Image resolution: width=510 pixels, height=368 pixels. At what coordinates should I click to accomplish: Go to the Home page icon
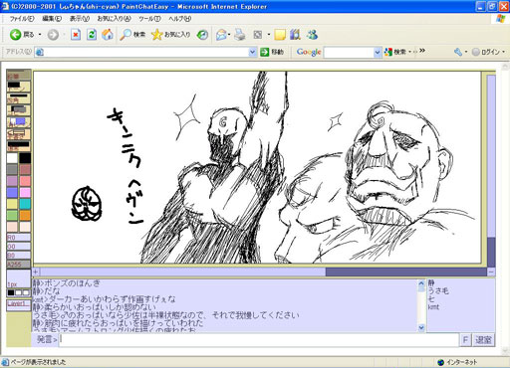pos(108,35)
